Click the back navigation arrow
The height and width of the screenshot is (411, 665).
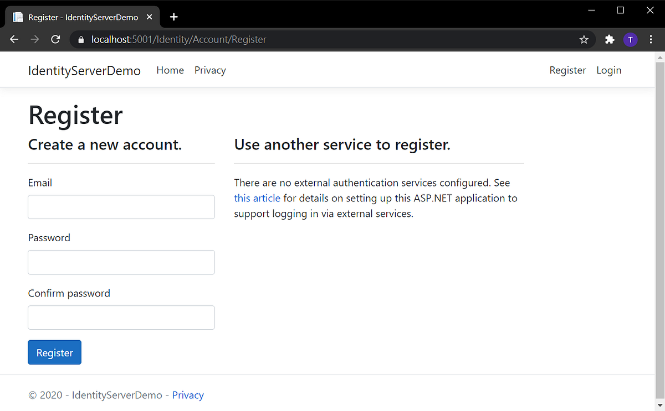point(14,39)
